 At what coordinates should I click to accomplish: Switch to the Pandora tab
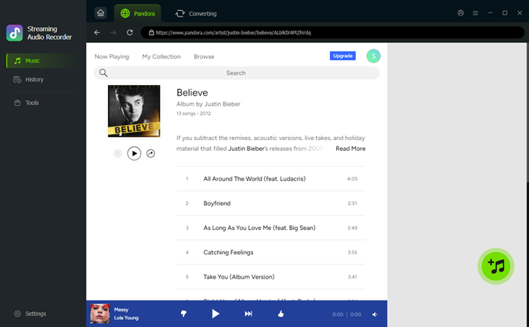point(138,13)
